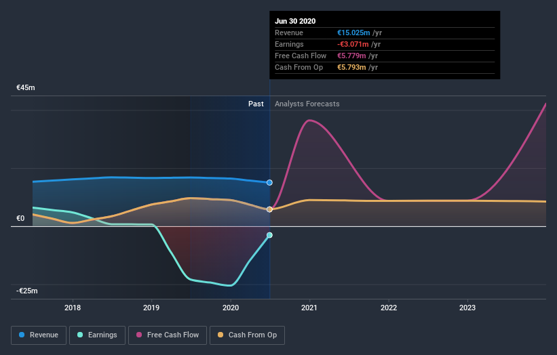Click the pink Free Cash Flow legend dot
Viewport: 557px width, 355px height.
tap(139, 335)
